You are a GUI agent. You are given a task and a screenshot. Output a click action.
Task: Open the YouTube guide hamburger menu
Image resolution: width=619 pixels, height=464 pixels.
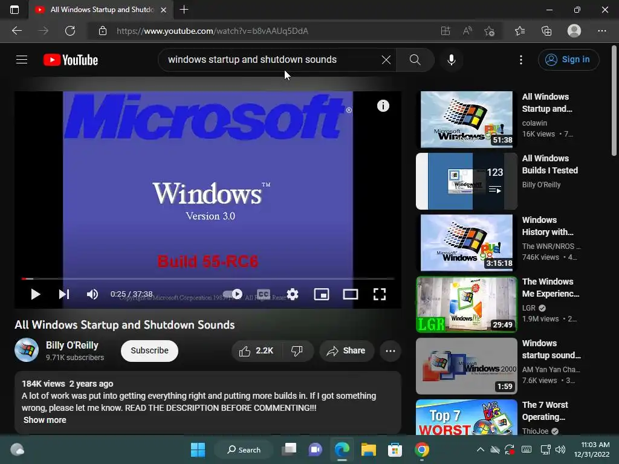pos(22,60)
